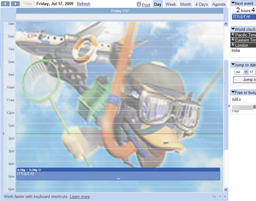Go to next day arrow
The height and width of the screenshot is (201, 256).
15,4
